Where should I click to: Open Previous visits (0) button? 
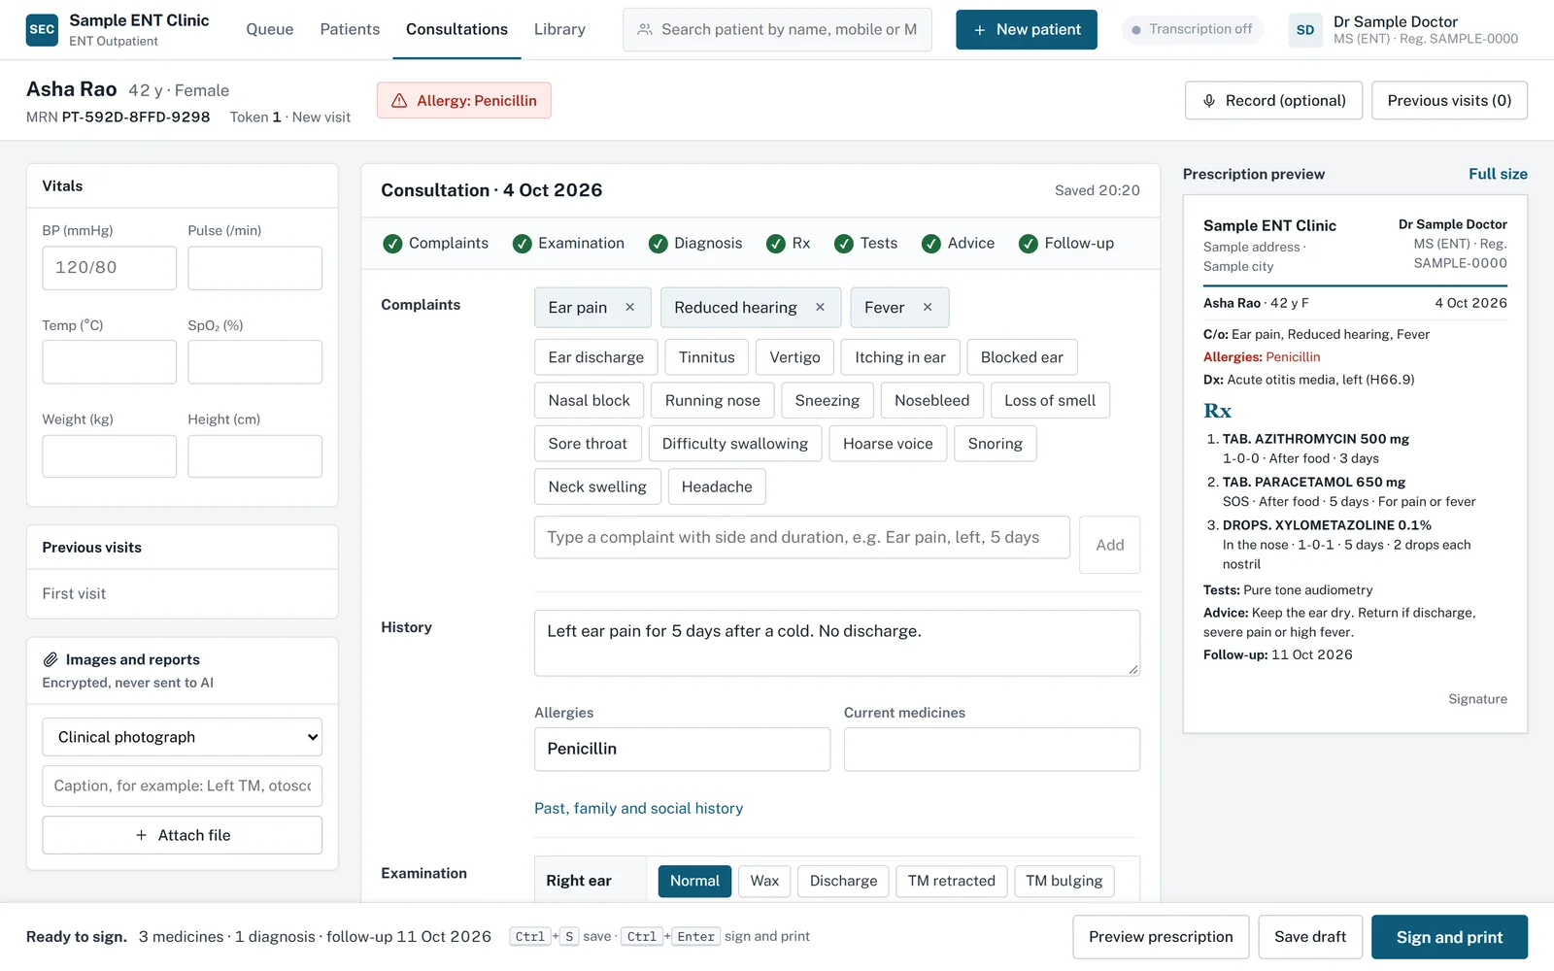click(x=1449, y=101)
